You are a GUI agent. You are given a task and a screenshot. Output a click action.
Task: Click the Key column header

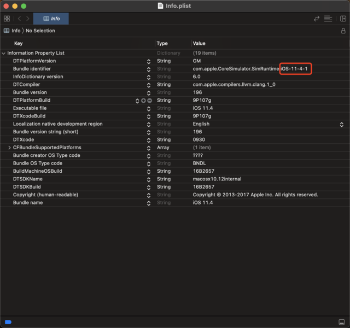click(x=19, y=43)
